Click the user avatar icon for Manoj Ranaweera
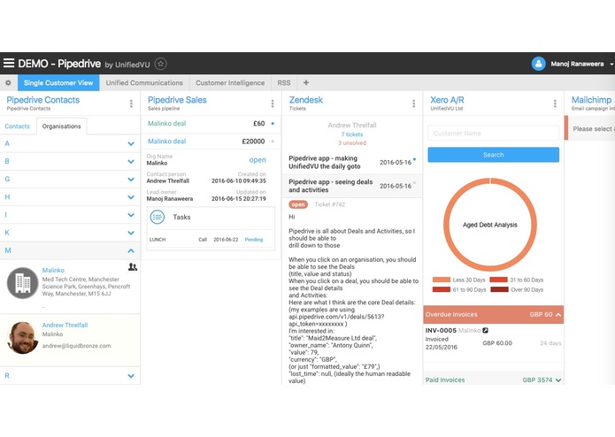The image size is (615, 437). [x=538, y=64]
